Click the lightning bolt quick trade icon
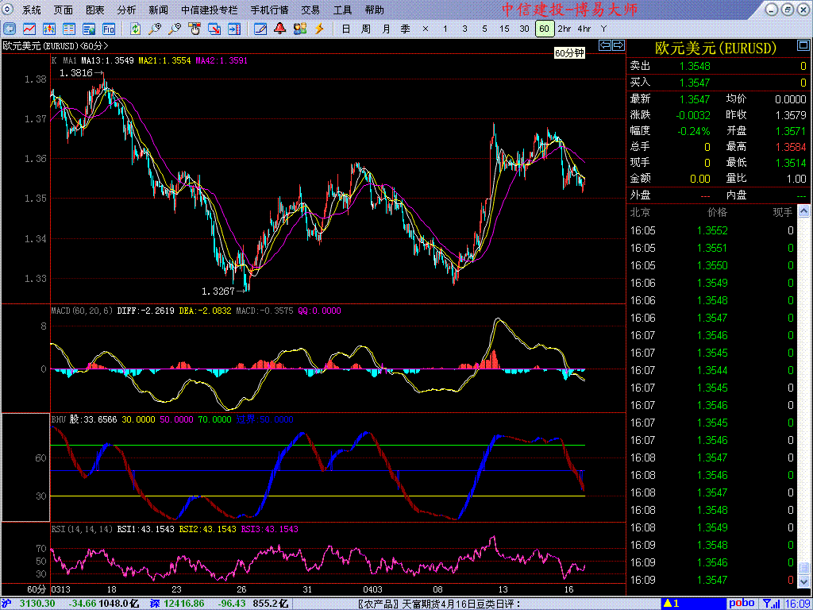The height and width of the screenshot is (610, 813). coord(319,29)
